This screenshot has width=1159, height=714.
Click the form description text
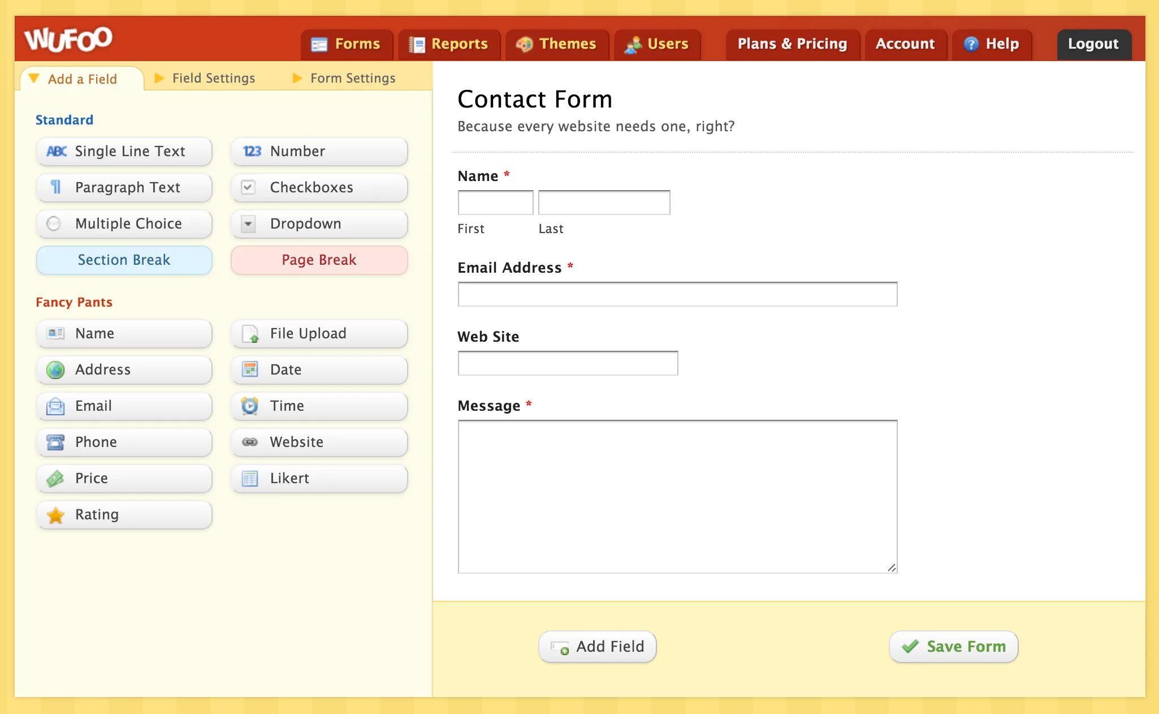tap(596, 126)
